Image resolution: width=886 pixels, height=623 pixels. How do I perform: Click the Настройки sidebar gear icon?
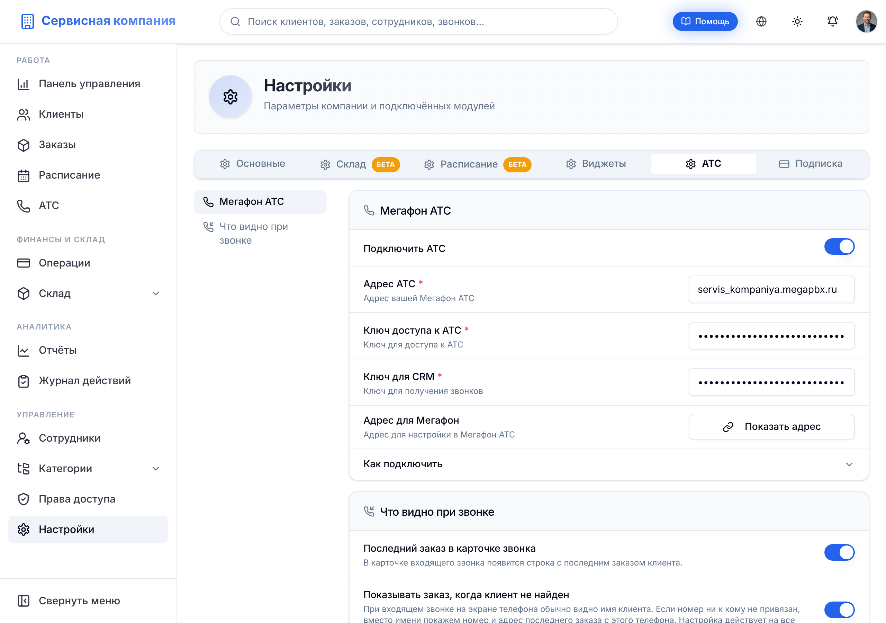24,530
